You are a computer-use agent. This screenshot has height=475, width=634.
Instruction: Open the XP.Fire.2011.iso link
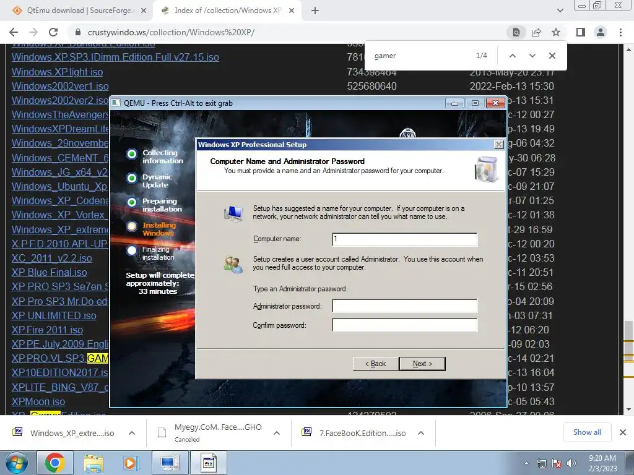pyautogui.click(x=47, y=330)
